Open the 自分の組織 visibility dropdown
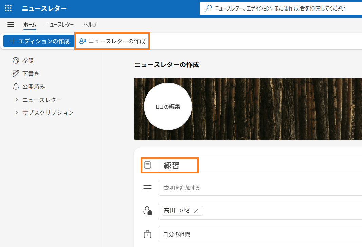This screenshot has width=362, height=247. tap(258, 234)
